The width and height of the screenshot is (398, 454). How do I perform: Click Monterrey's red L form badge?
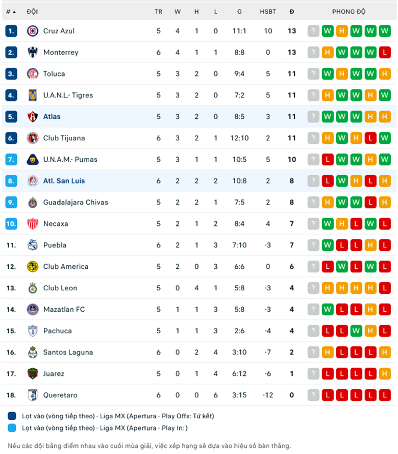(385, 53)
